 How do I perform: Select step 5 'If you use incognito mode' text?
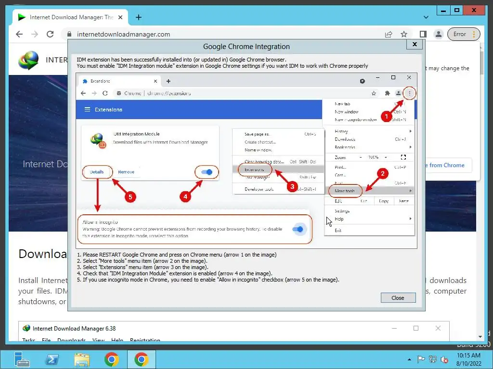tap(208, 280)
